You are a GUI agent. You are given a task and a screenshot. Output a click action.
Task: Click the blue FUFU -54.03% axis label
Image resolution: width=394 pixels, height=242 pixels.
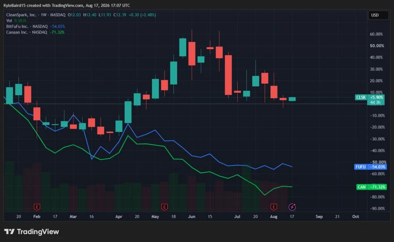[x=370, y=167]
